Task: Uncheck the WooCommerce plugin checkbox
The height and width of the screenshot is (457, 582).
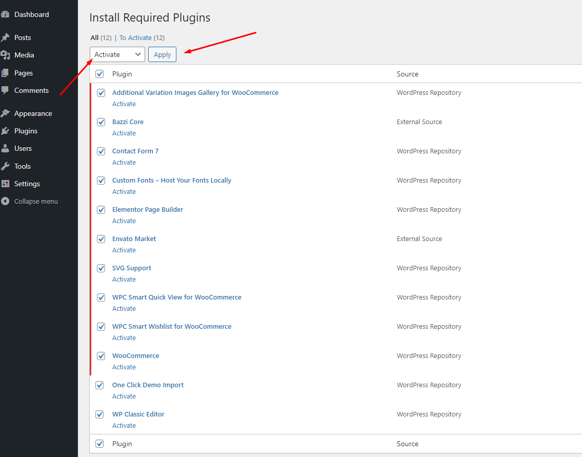Action: pos(101,356)
